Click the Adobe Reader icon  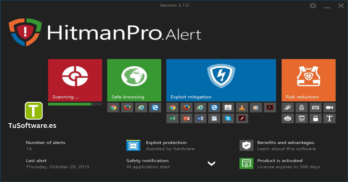(270, 108)
